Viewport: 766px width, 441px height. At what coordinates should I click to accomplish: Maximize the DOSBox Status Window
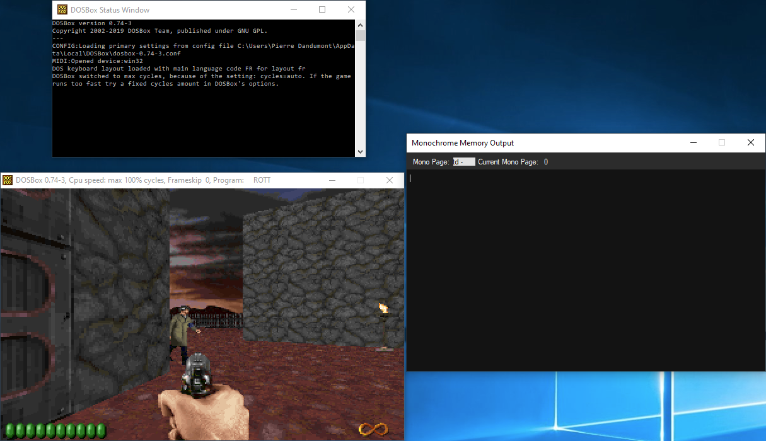[x=322, y=9]
